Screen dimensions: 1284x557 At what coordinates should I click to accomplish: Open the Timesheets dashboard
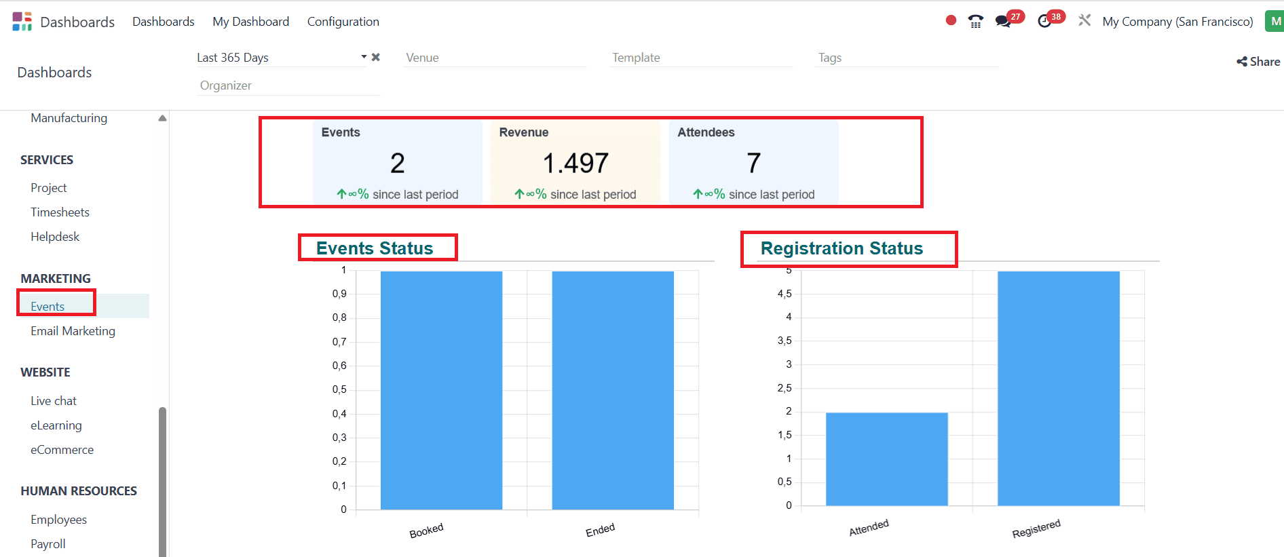pos(60,212)
